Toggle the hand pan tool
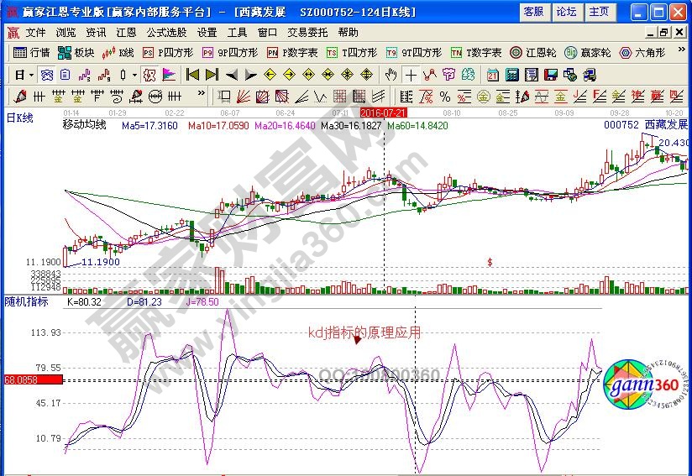692x476 pixels. tap(391, 74)
